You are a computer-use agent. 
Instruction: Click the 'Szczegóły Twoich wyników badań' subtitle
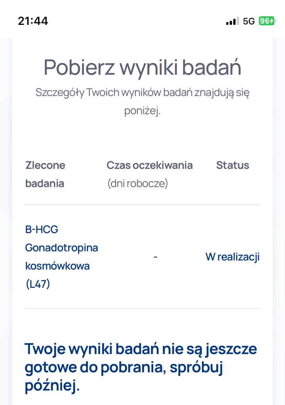pos(142,93)
